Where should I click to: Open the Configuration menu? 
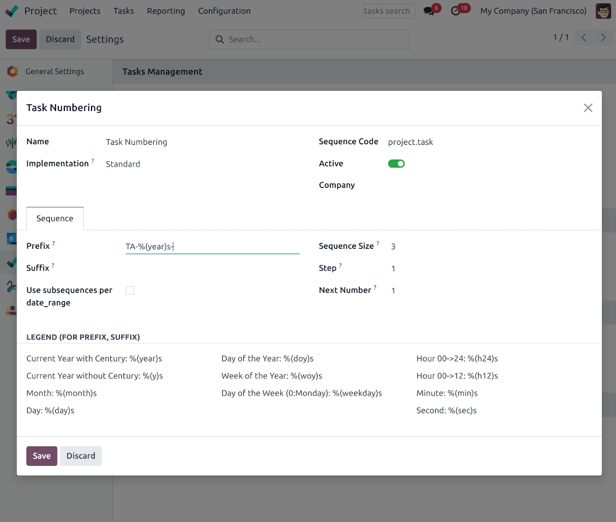(x=224, y=11)
